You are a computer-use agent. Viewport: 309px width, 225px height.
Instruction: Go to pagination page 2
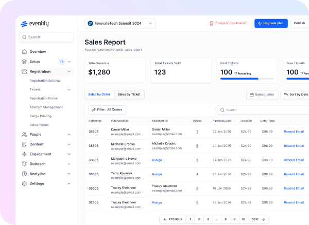199,219
